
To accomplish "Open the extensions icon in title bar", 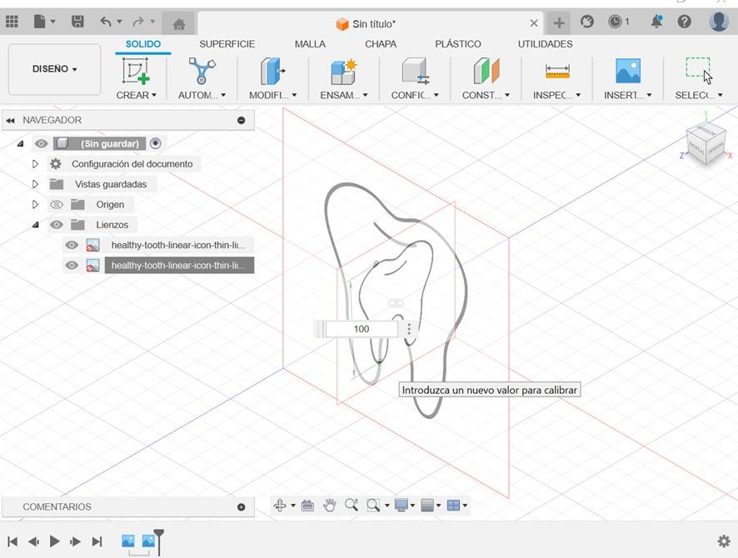I will [x=587, y=22].
